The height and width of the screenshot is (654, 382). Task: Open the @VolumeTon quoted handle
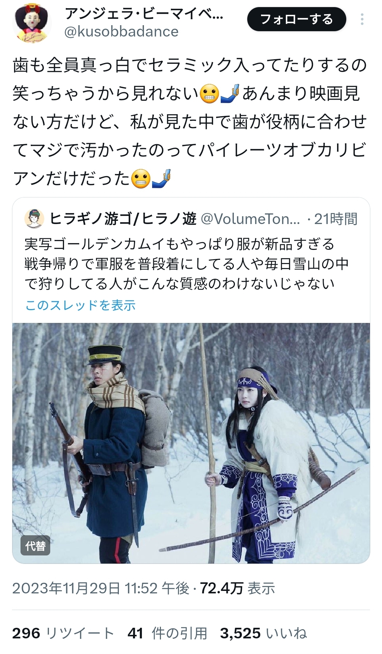[250, 219]
